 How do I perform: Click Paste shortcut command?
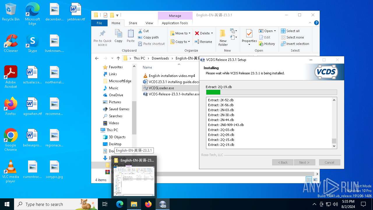click(x=151, y=44)
